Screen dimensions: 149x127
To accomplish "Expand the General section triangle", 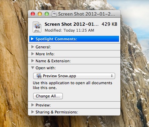I will coord(33,47).
